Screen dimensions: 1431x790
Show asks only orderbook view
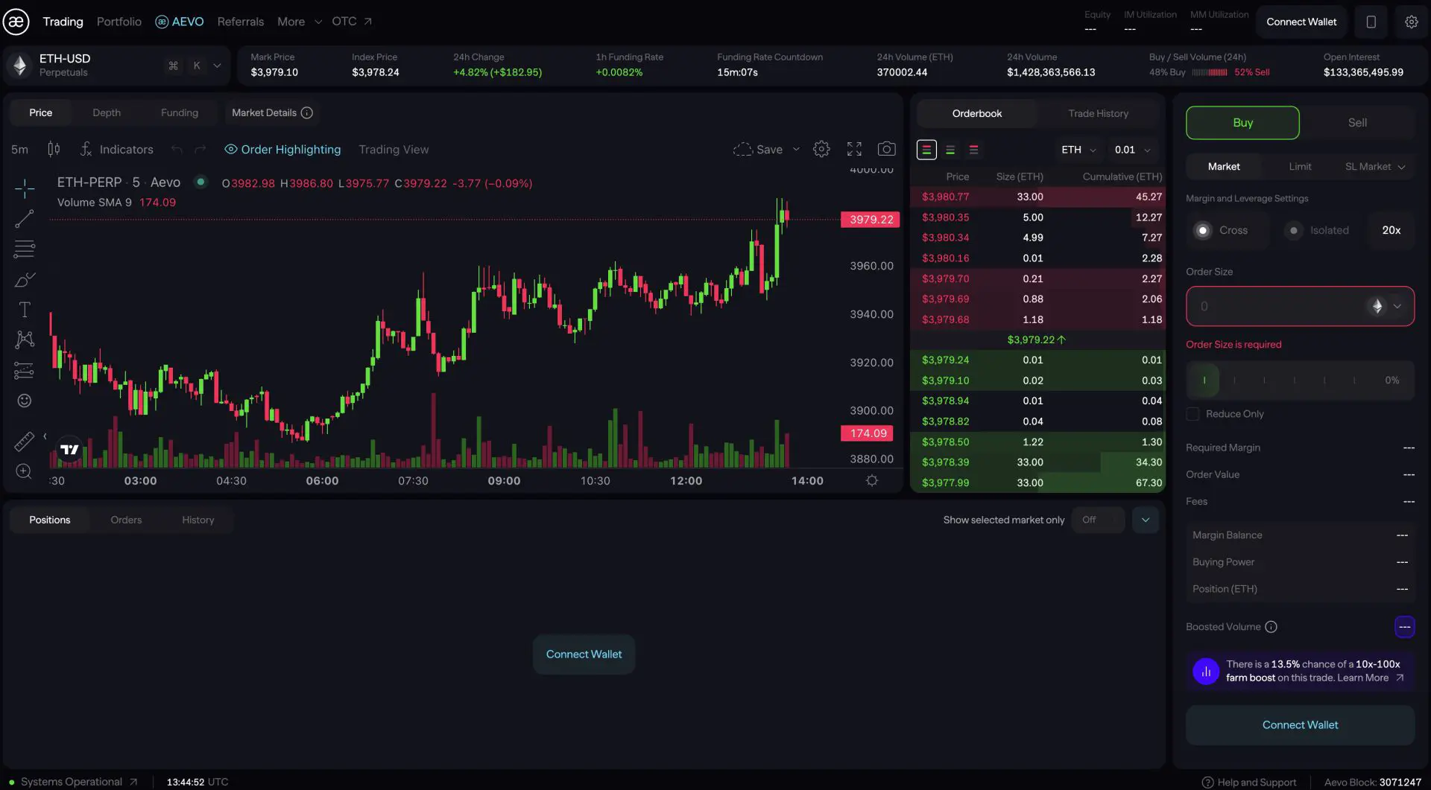click(973, 150)
